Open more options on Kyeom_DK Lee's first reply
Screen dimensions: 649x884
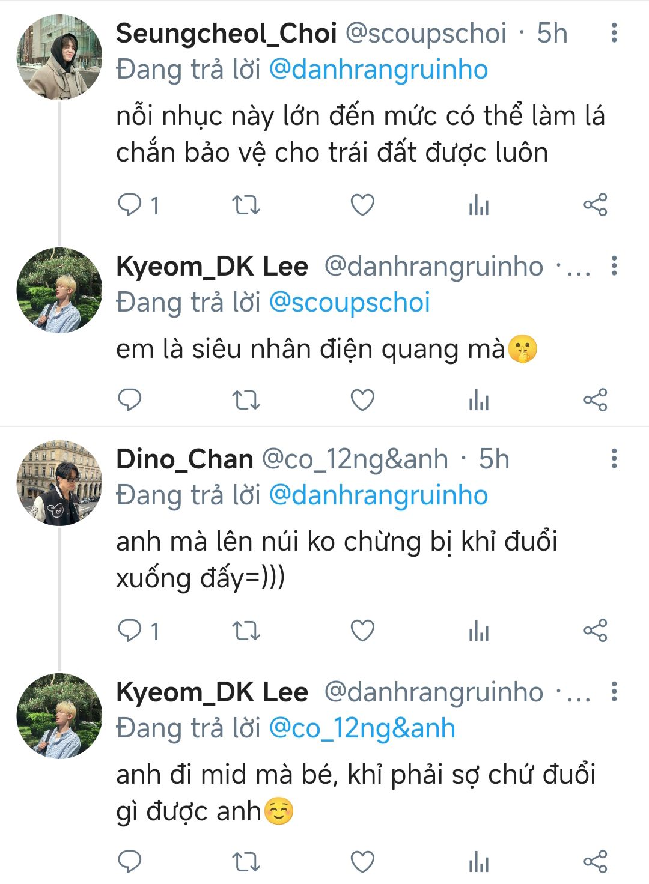(x=614, y=266)
